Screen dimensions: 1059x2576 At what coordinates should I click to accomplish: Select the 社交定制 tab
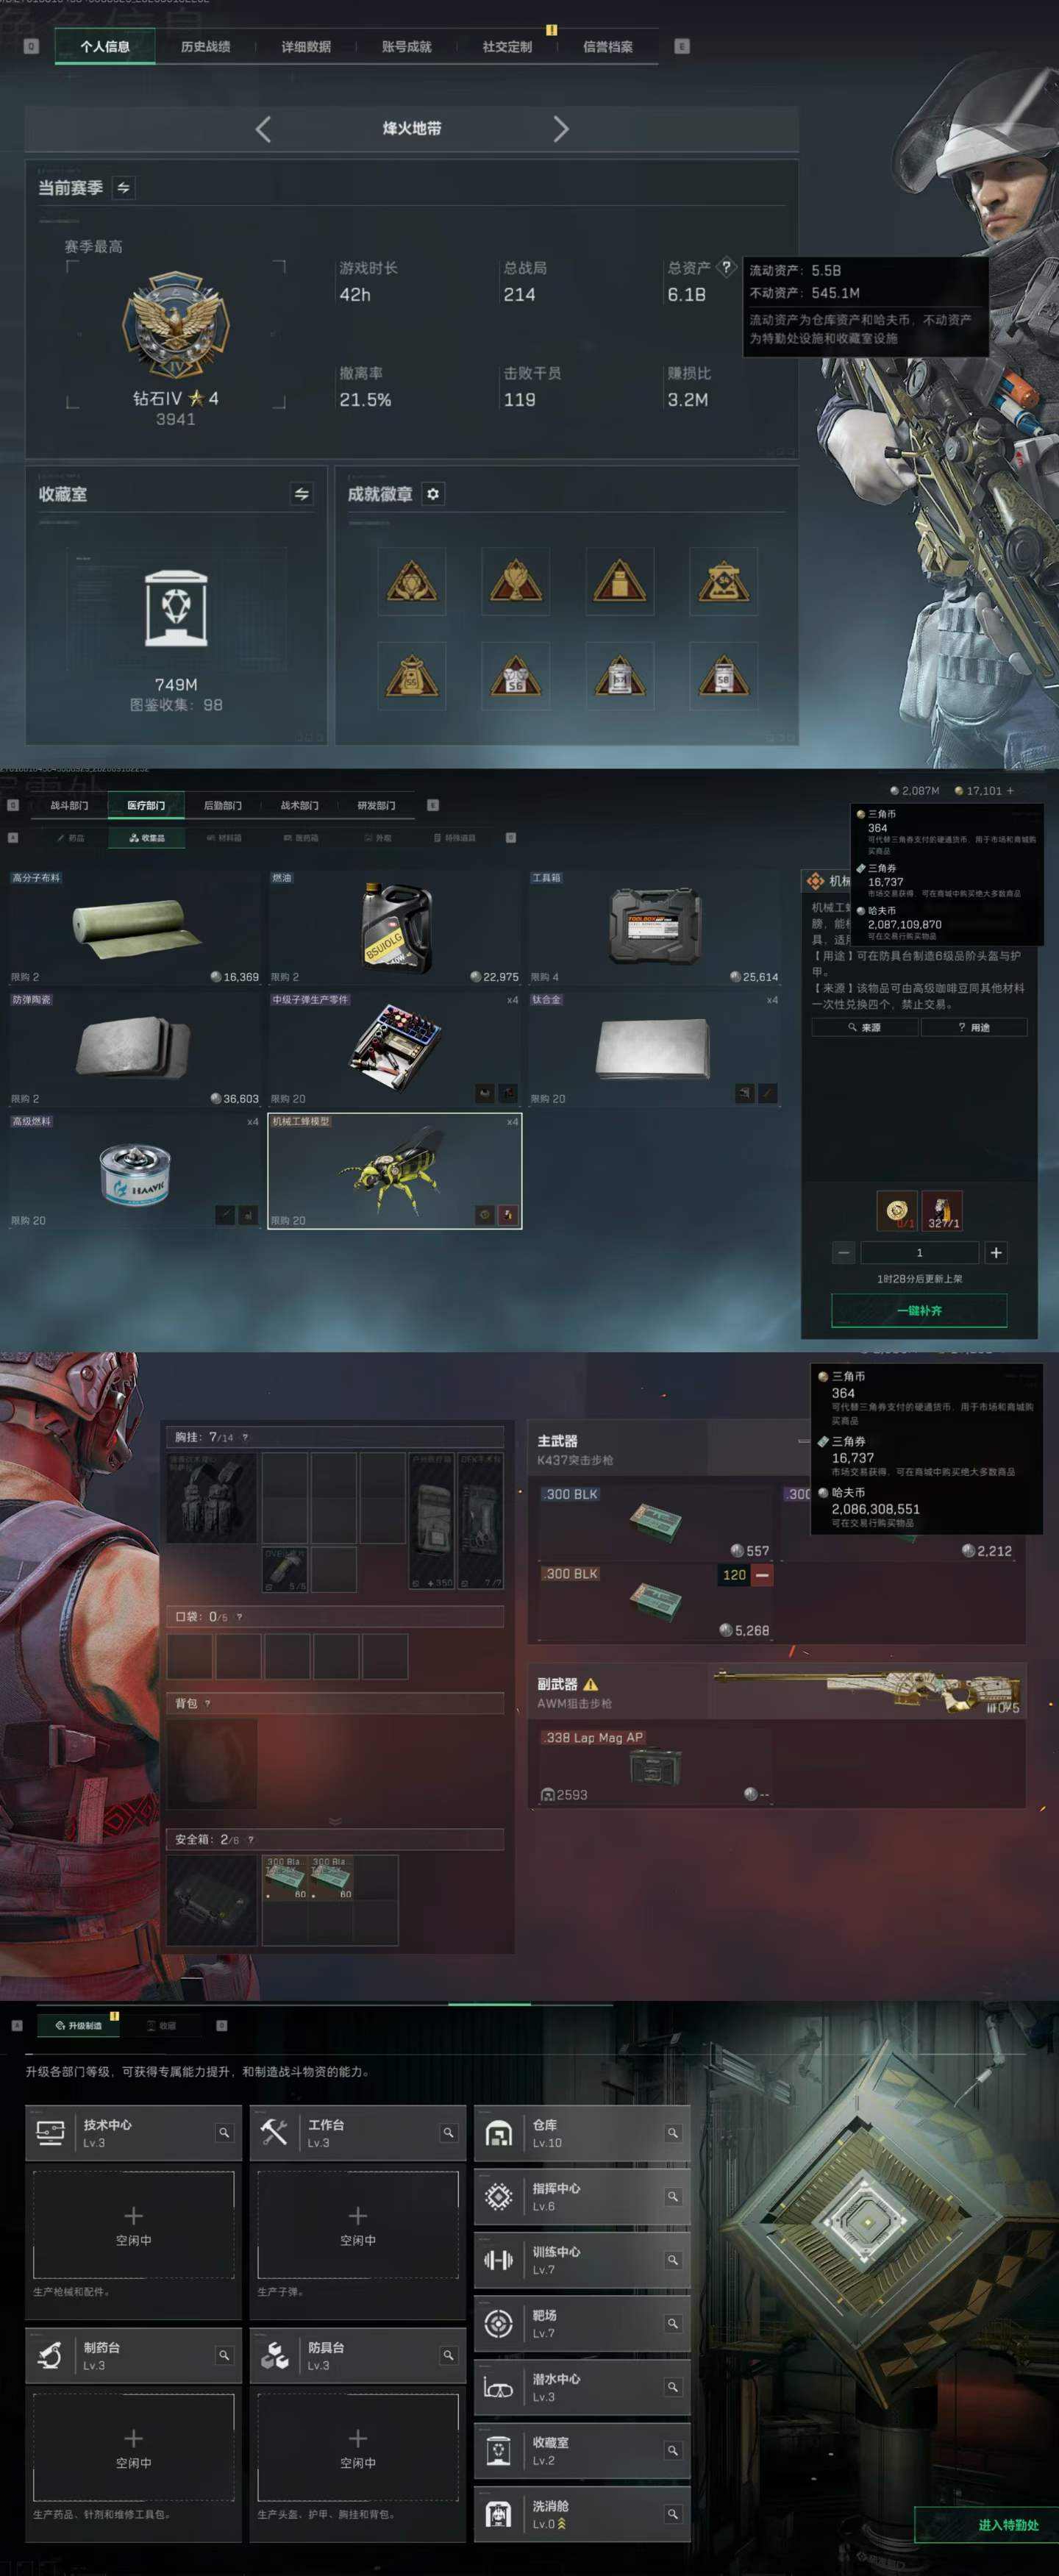507,47
